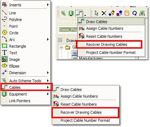Click the Equipment chip icon in menu
This screenshot has width=150, height=127.
[x=5, y=94]
